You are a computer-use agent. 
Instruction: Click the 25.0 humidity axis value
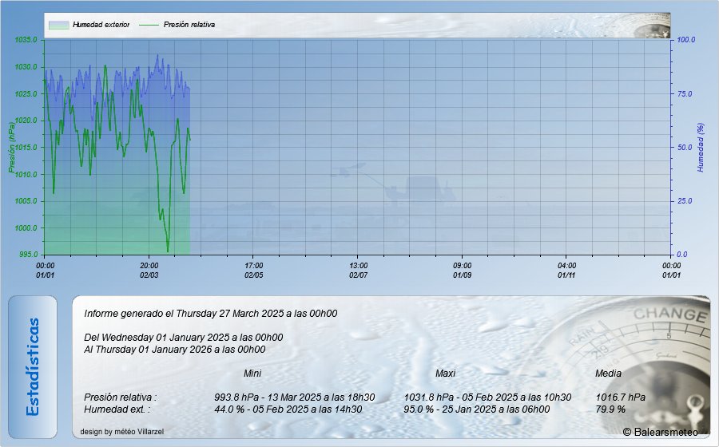(685, 201)
